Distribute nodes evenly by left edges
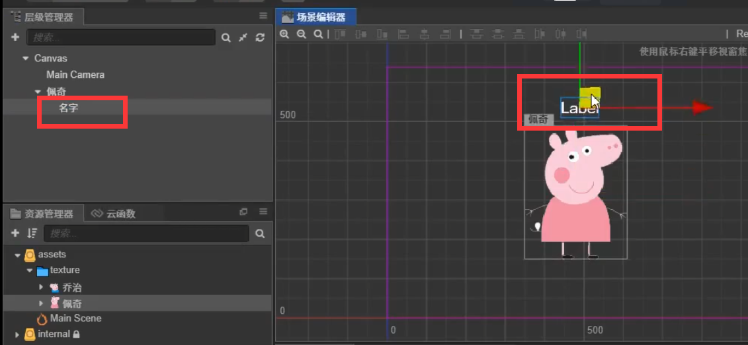The image size is (748, 345). click(x=540, y=34)
